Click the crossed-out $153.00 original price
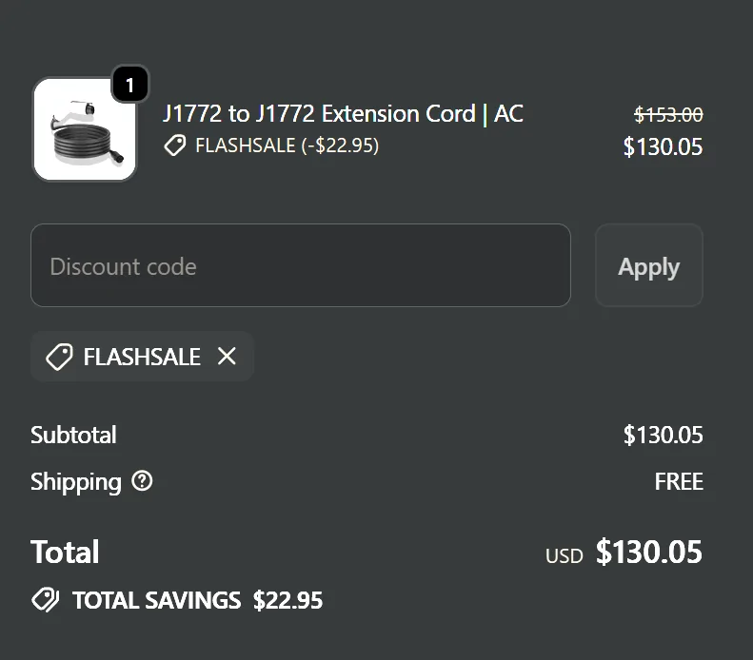Viewport: 753px width, 660px height. point(668,114)
